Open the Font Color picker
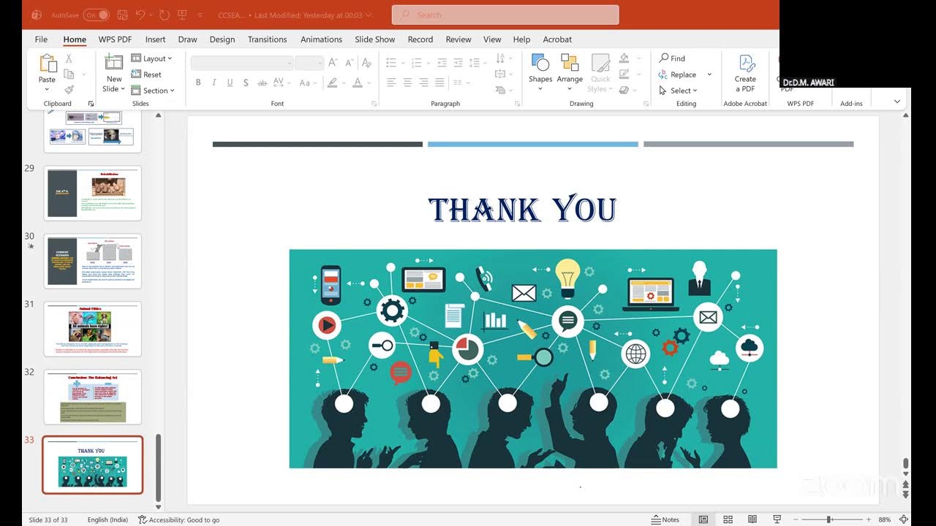Image resolution: width=936 pixels, height=526 pixels. (358, 83)
